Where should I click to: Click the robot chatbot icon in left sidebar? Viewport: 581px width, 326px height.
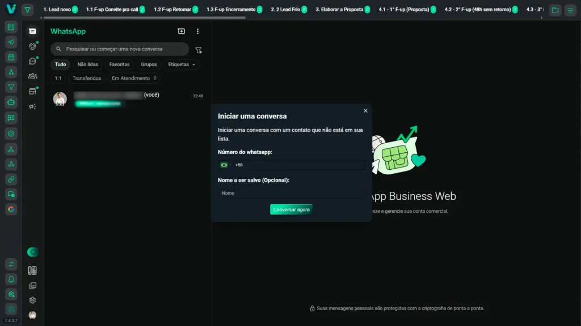(11, 102)
